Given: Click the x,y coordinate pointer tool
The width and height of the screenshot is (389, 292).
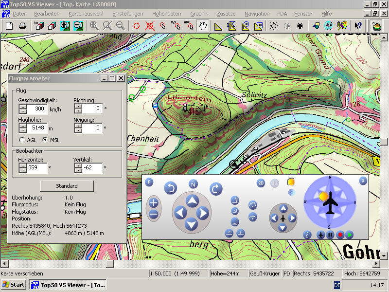Looking at the screenshot, I should pyautogui.click(x=176, y=26).
